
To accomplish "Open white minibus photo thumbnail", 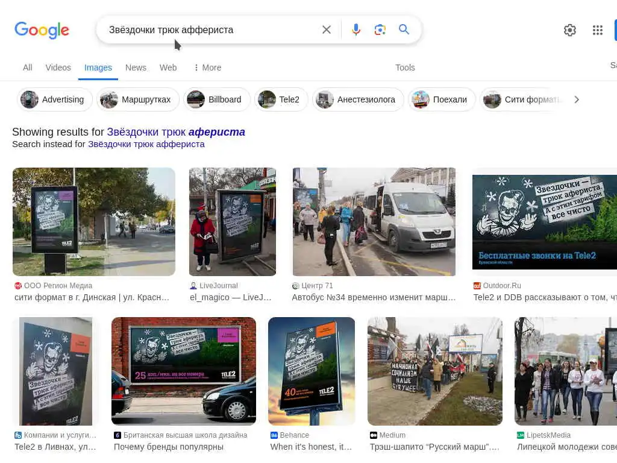I will [x=374, y=222].
